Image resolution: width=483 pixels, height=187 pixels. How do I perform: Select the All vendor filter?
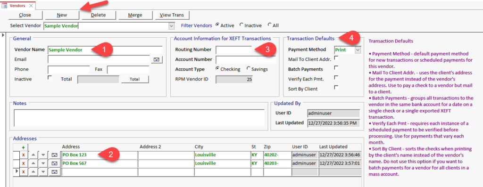pyautogui.click(x=270, y=25)
